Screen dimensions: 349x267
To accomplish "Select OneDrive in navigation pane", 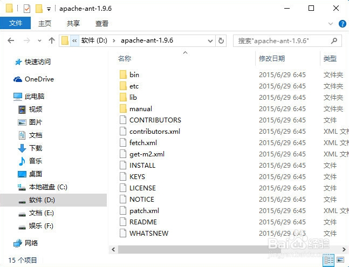I will point(33,79).
